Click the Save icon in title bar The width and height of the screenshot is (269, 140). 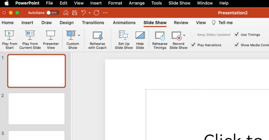coord(74,13)
